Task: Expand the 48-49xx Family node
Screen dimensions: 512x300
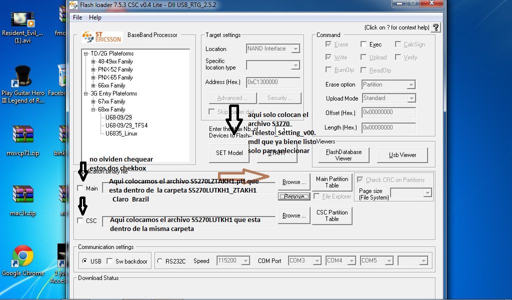Action: [x=93, y=61]
